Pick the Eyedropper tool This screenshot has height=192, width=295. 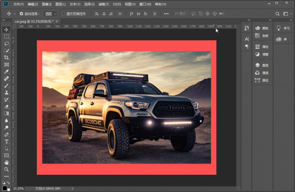tap(6, 71)
